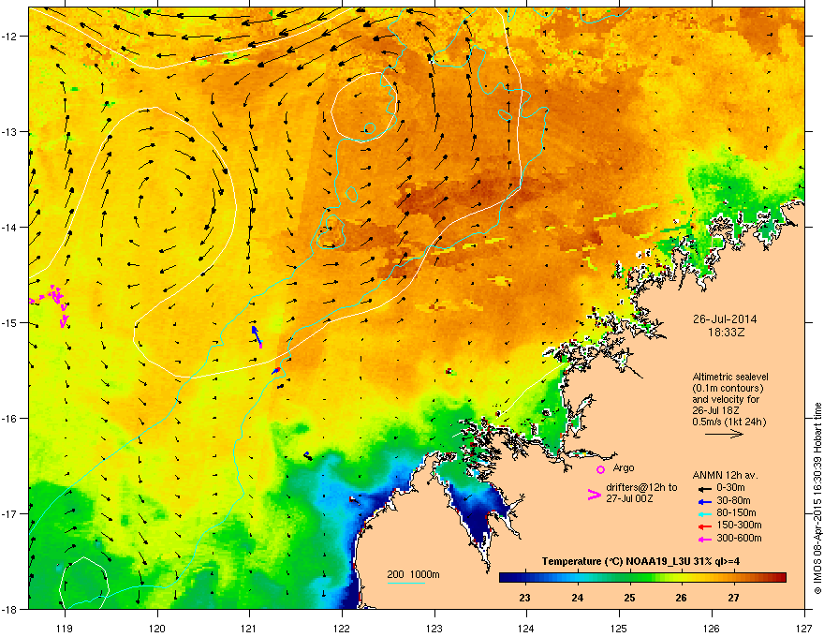Click the colorbar tick label 26
Screen dimensions: 824x637
coord(681,598)
